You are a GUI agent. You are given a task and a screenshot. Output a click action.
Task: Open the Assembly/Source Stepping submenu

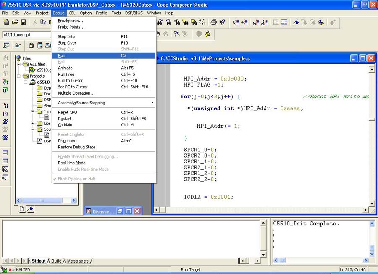click(x=104, y=103)
